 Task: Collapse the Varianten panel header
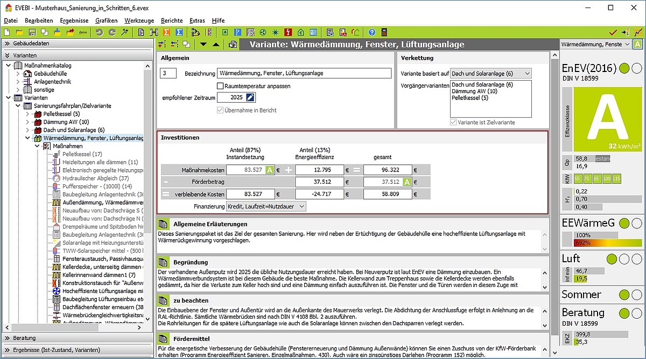click(77, 55)
